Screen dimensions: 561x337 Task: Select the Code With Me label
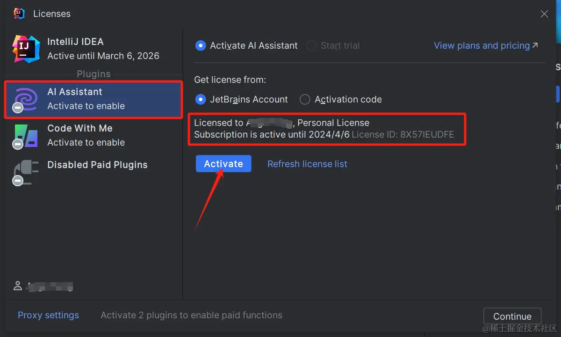pyautogui.click(x=80, y=128)
